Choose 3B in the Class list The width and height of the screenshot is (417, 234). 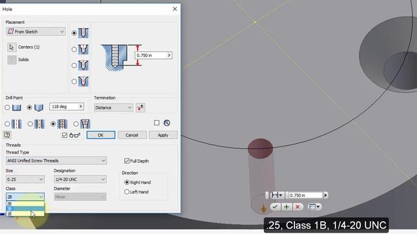point(25,209)
